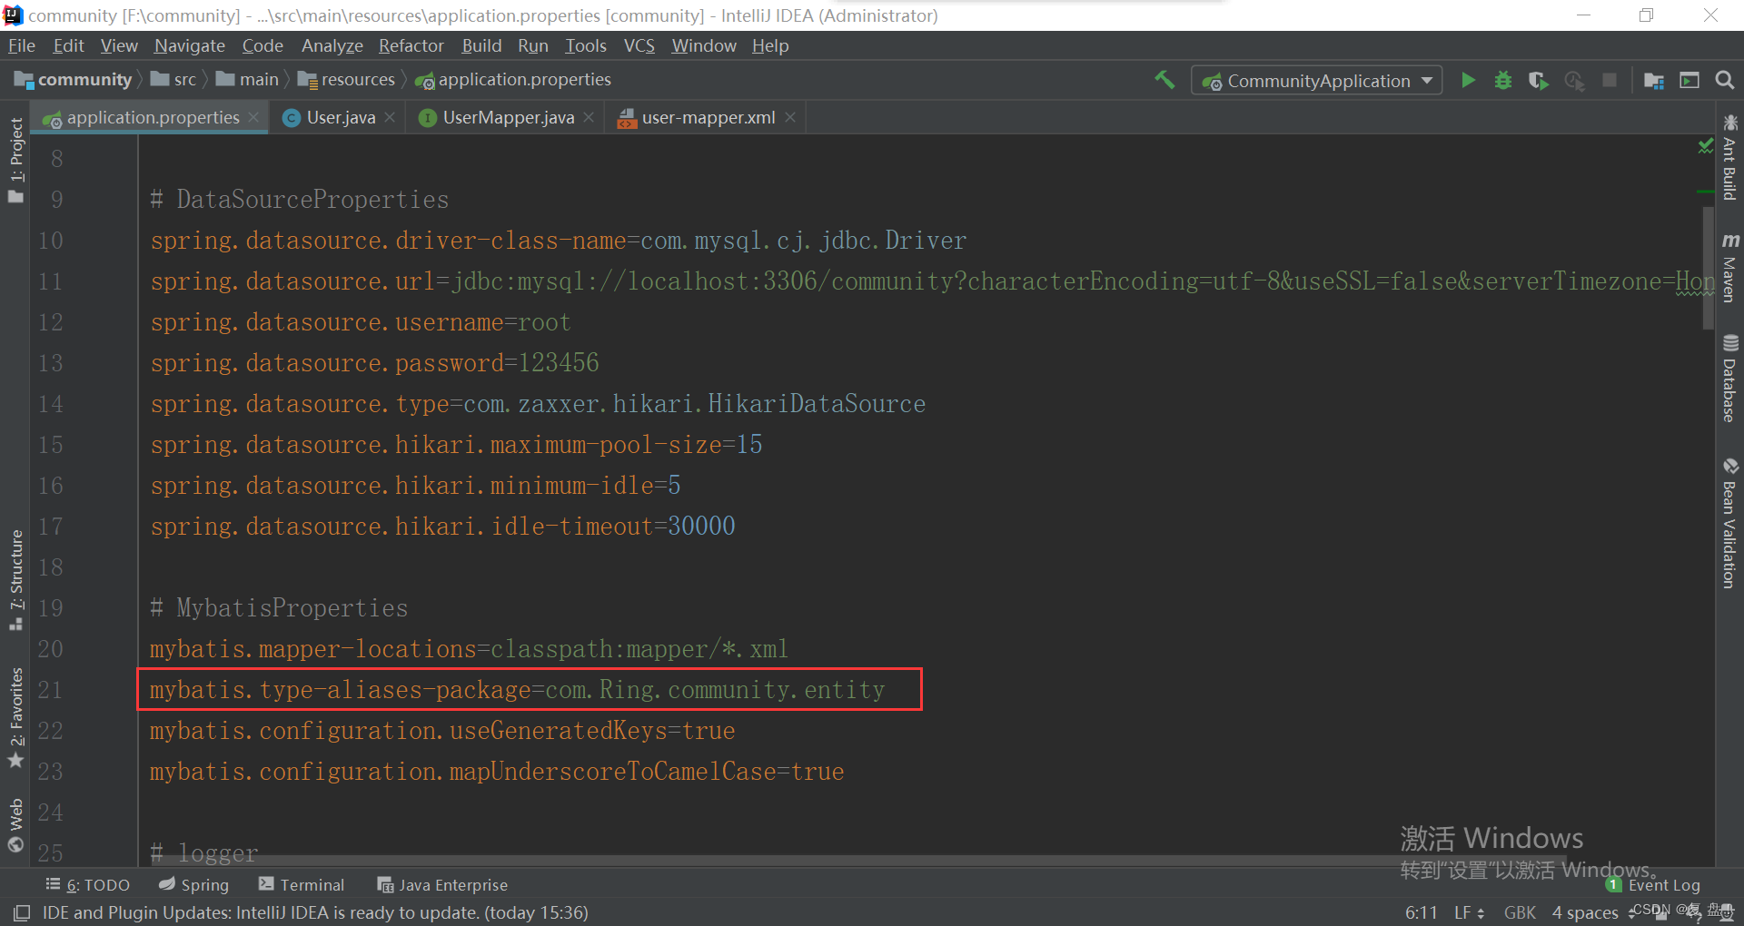1744x926 pixels.
Task: Run with Coverage shield icon
Action: pos(1538,80)
